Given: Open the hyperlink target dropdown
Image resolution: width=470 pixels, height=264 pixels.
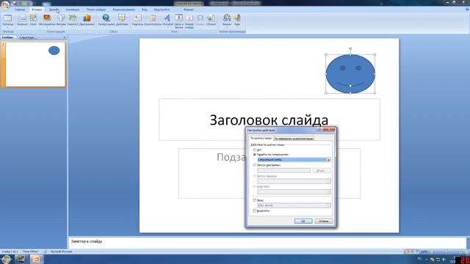Looking at the screenshot, I should [328, 160].
